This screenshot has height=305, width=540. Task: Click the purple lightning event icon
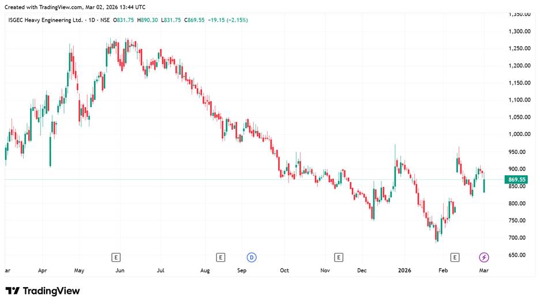(x=484, y=257)
